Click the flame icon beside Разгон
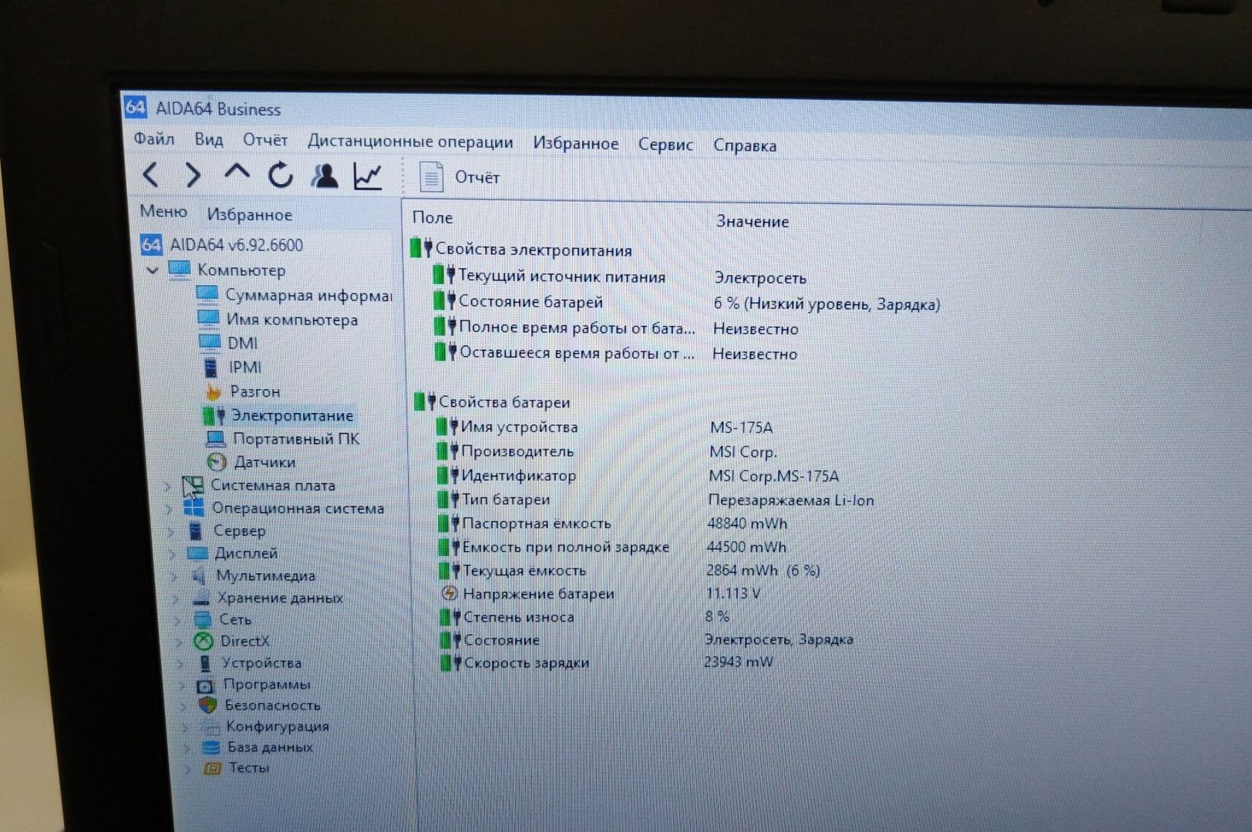 pos(214,391)
